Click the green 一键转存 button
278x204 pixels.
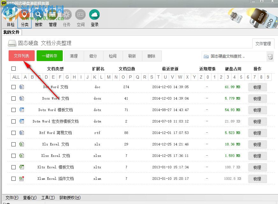coord(50,56)
